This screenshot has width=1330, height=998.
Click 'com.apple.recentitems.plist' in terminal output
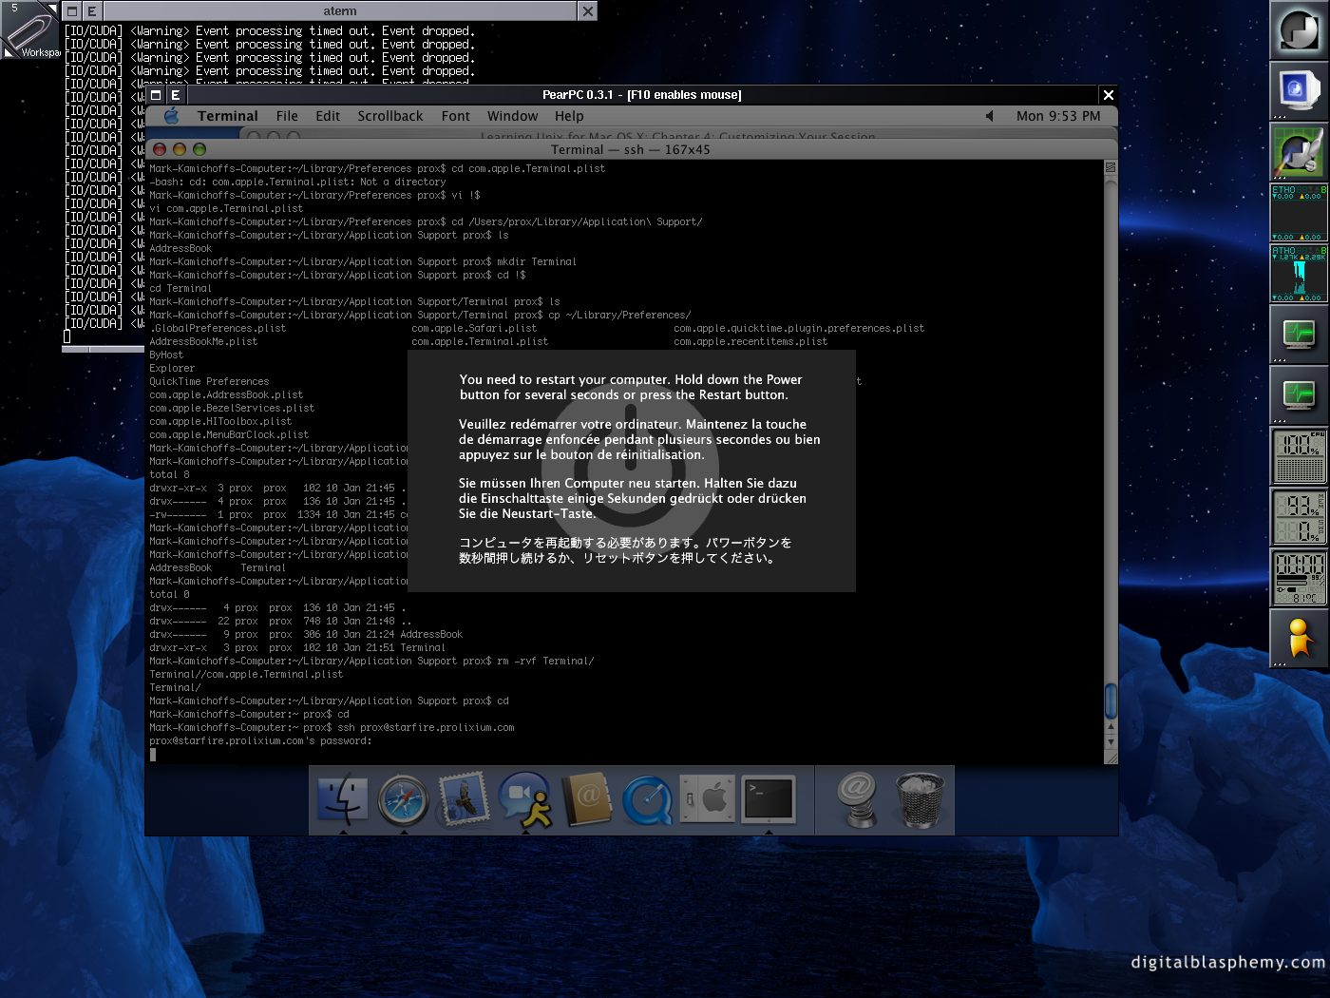pos(750,342)
